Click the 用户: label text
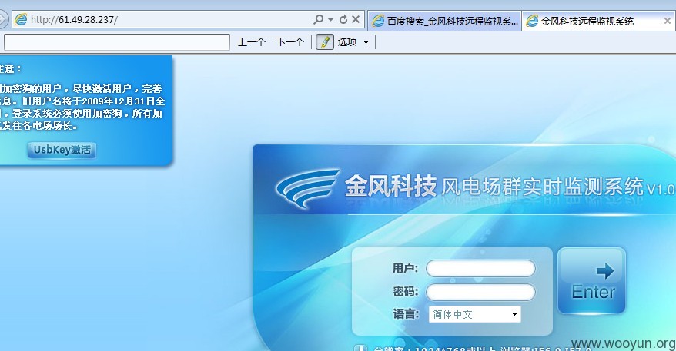Screen dimensions: 676x351 pos(405,268)
